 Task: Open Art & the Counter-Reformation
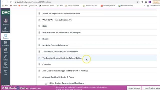[55, 45]
